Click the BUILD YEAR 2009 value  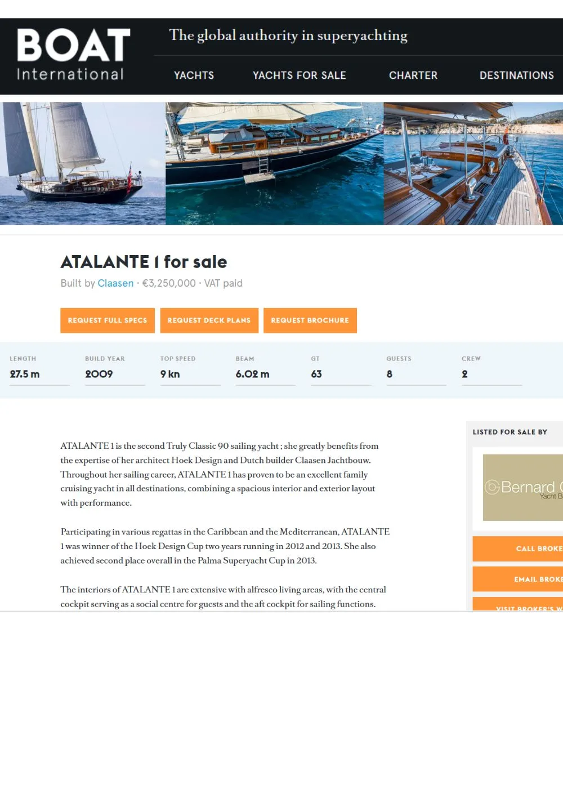pos(99,373)
